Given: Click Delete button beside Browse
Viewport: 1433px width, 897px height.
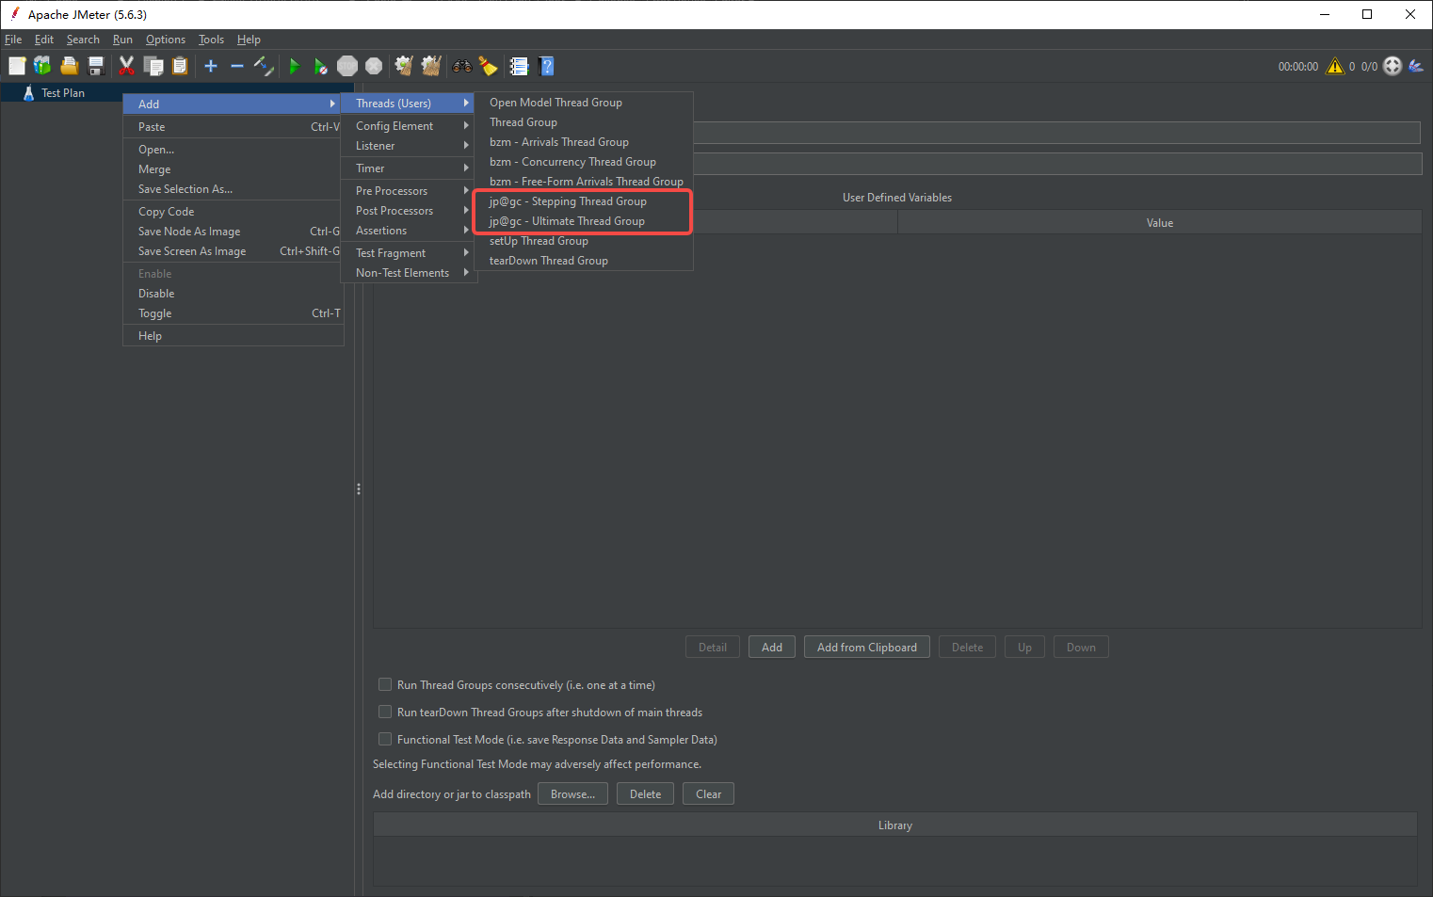Looking at the screenshot, I should 645,794.
